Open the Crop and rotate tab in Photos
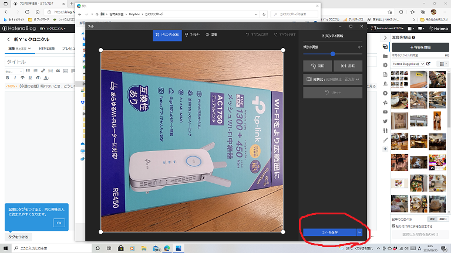Viewport: 451px width, 253px height. click(x=167, y=35)
